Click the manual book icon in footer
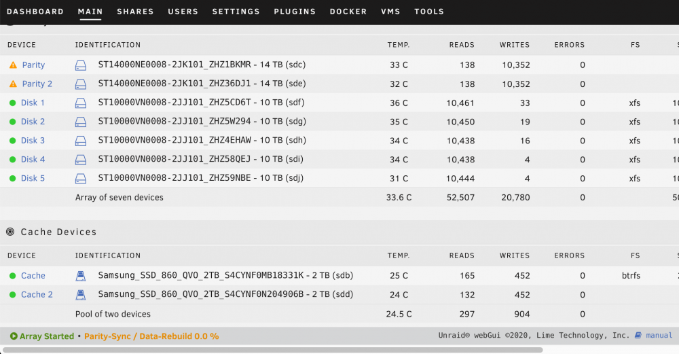Image resolution: width=679 pixels, height=354 pixels. click(x=638, y=336)
